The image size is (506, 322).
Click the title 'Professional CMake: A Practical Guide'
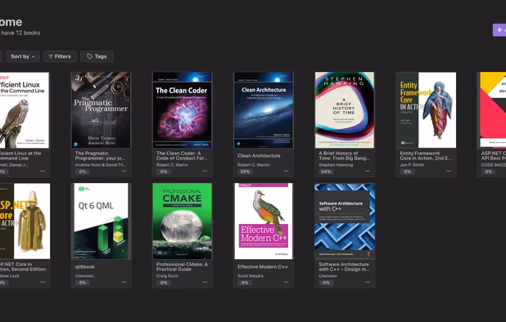182,266
